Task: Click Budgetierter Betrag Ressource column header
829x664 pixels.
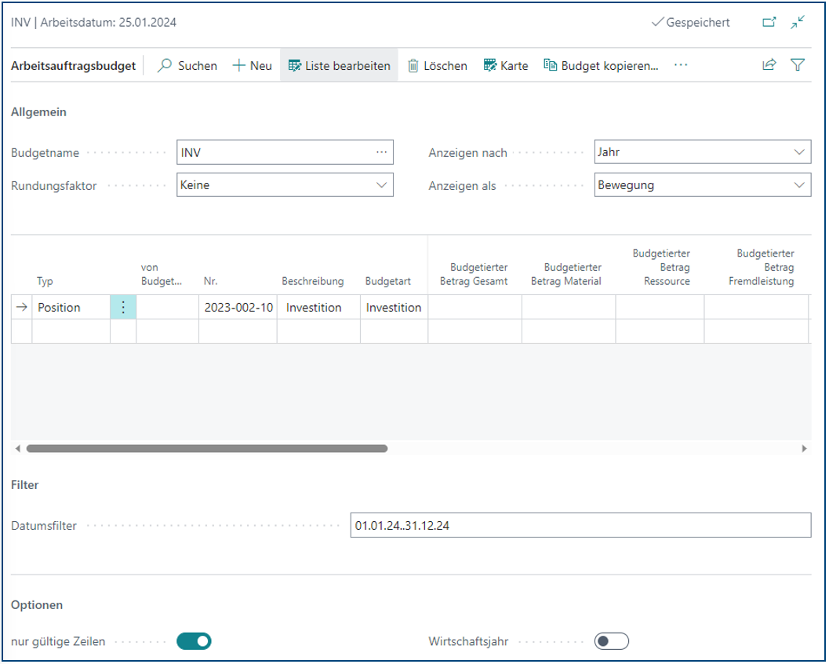Action: [661, 267]
